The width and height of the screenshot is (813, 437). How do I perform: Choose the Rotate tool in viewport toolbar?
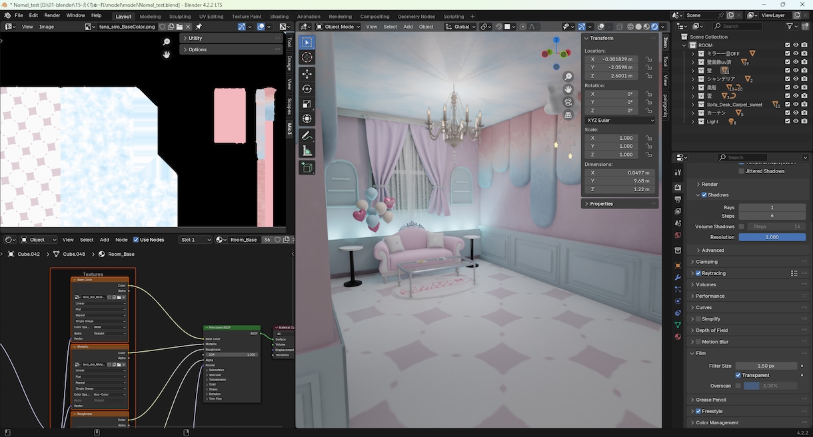point(307,89)
